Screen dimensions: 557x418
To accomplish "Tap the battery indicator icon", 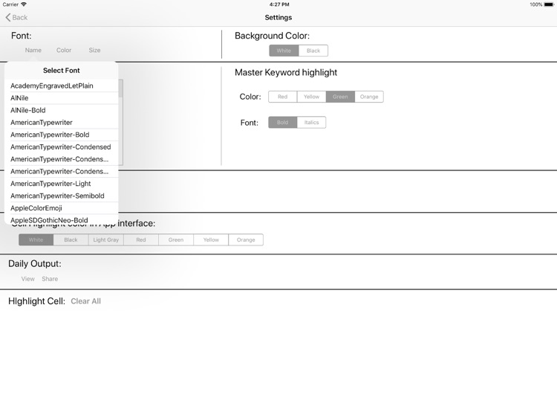I will (x=549, y=4).
